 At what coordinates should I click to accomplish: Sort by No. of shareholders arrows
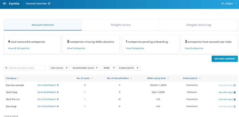(131, 78)
